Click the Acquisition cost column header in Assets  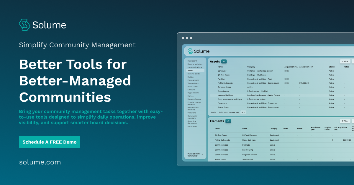(306, 67)
